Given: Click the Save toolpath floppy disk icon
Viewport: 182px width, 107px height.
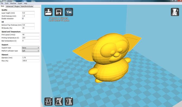Looking at the screenshot, I should point(59,12).
